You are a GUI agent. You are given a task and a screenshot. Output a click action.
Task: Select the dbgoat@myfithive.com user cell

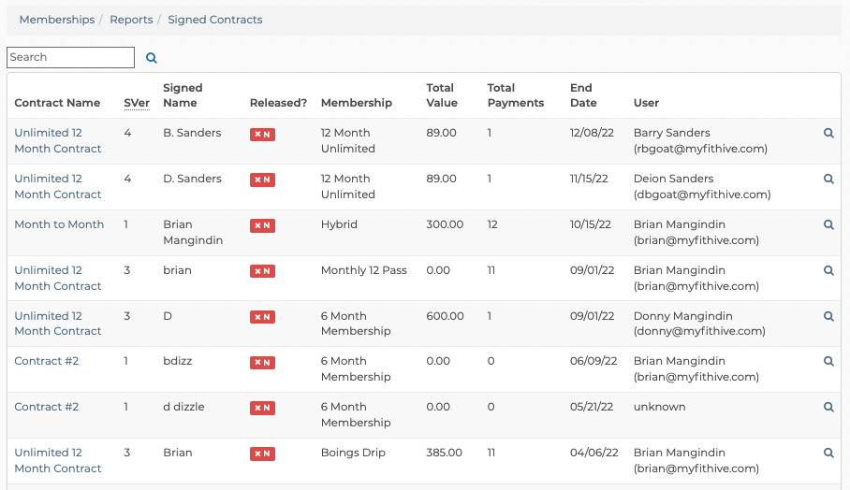point(702,186)
